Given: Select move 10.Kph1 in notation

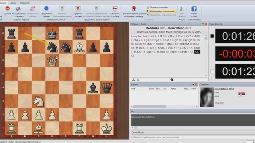Looking at the screenshot, I should point(184,44).
